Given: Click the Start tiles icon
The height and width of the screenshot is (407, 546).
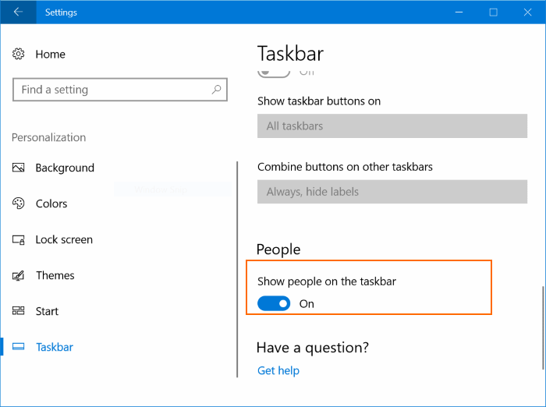Looking at the screenshot, I should click(19, 311).
